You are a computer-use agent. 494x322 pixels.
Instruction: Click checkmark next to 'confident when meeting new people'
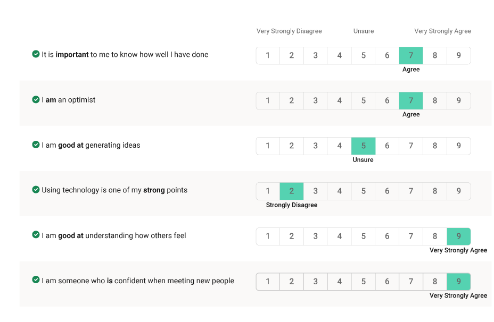pos(36,280)
